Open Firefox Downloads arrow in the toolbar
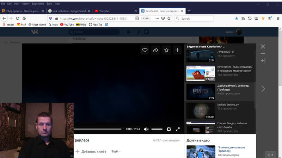 coord(237,18)
